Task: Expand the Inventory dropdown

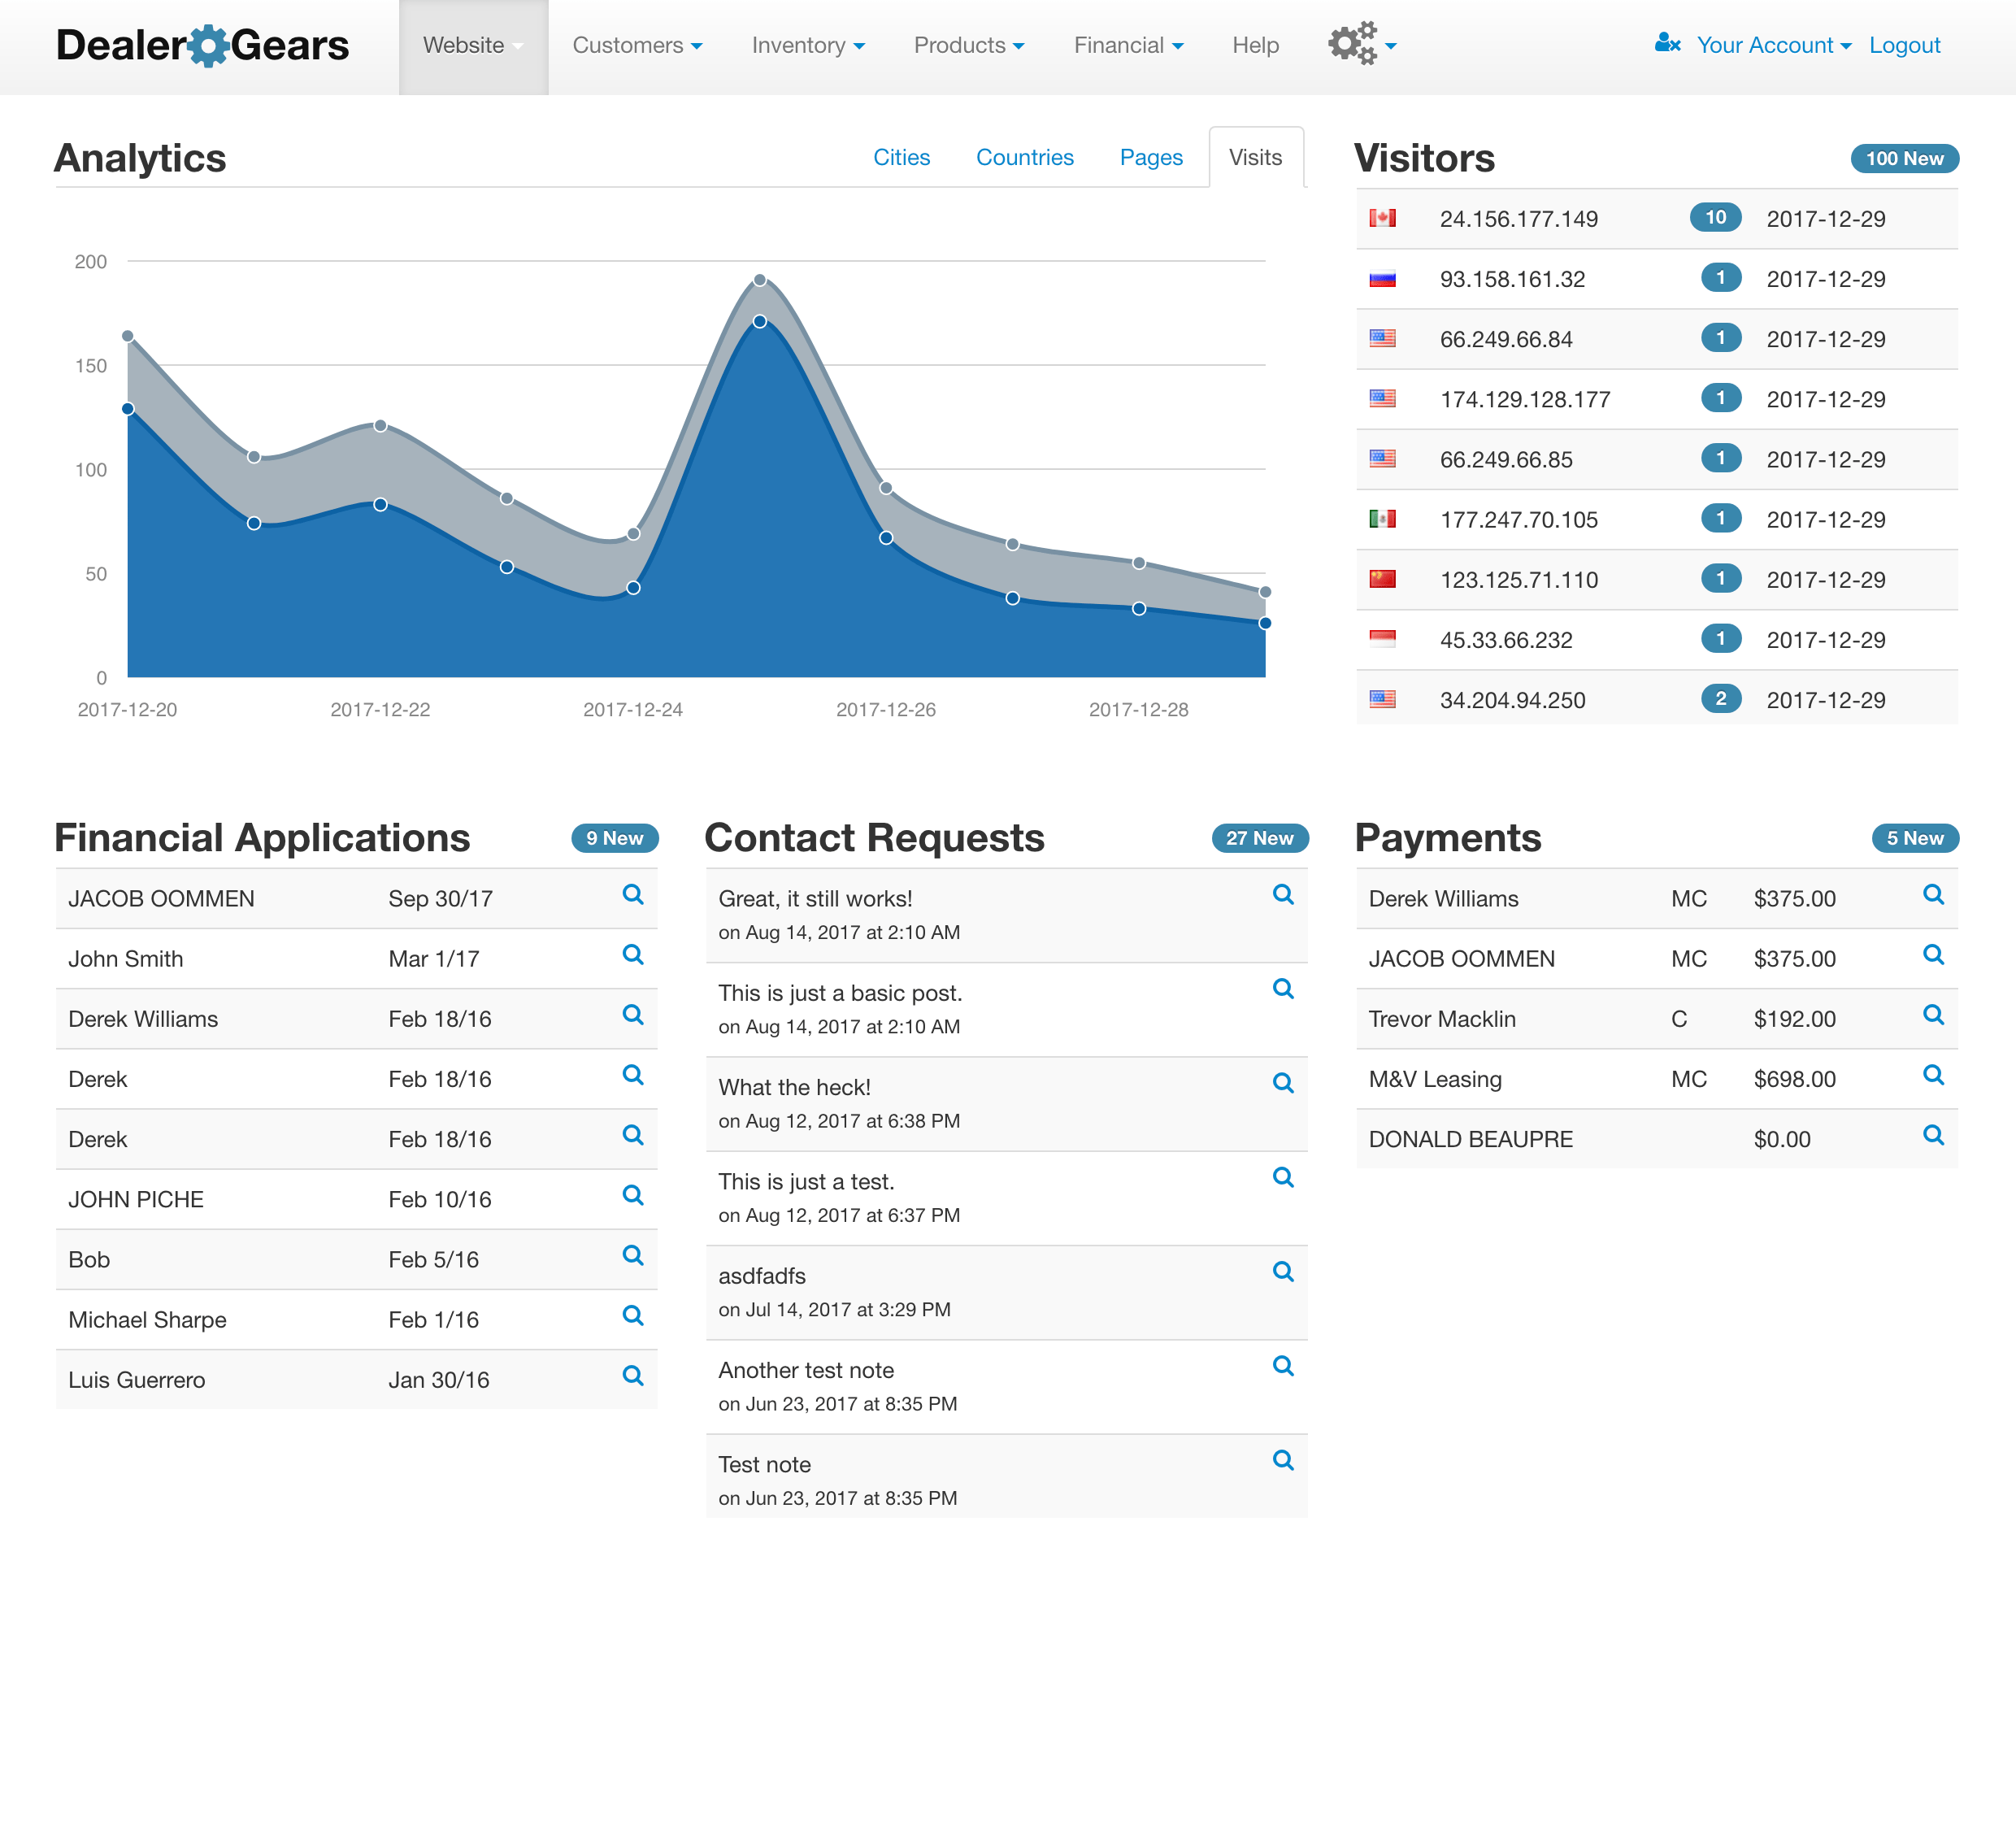Action: tap(806, 45)
